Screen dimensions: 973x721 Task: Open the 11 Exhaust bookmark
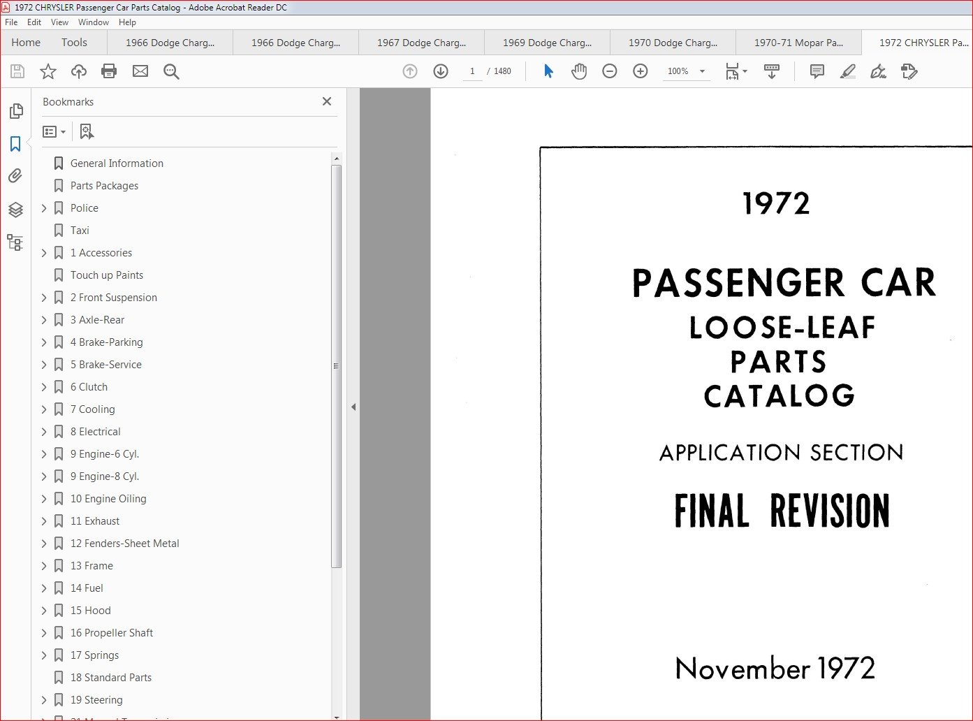pos(95,521)
